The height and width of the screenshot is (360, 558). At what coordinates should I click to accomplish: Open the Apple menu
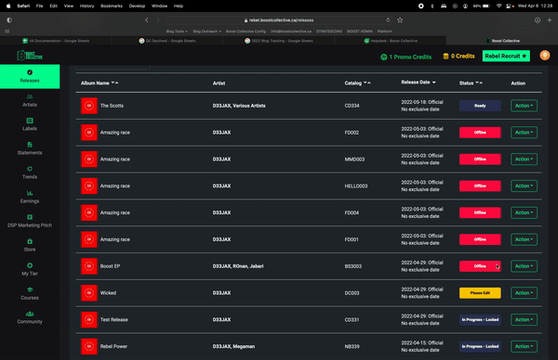(8, 6)
